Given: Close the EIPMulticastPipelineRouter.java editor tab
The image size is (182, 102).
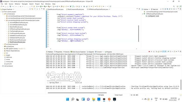Looking at the screenshot, I should (x=109, y=9).
